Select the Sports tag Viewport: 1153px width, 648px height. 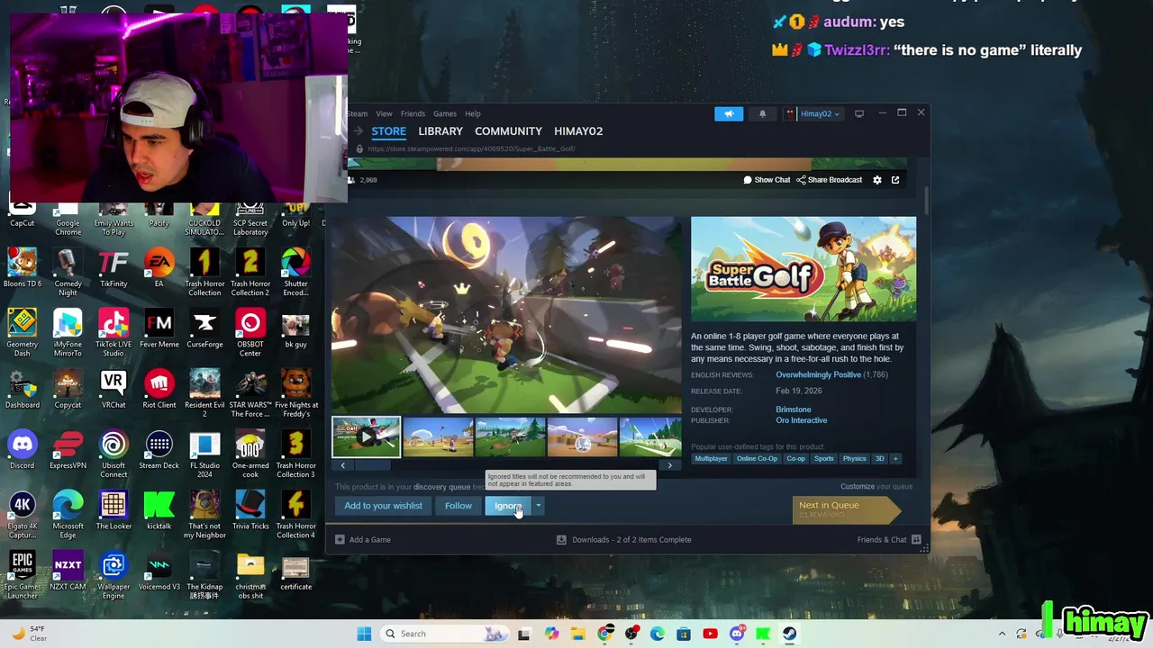(x=824, y=459)
